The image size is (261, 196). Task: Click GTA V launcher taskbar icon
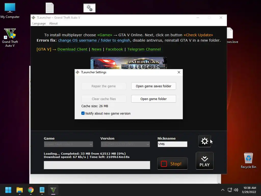click(x=53, y=190)
